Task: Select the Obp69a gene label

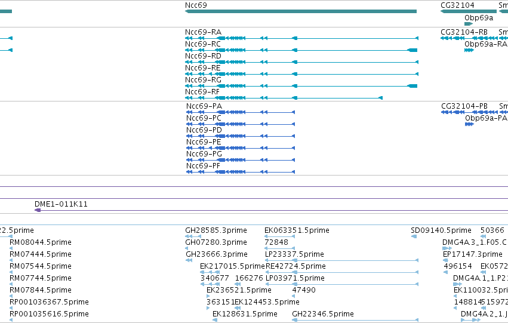Action: (479, 18)
